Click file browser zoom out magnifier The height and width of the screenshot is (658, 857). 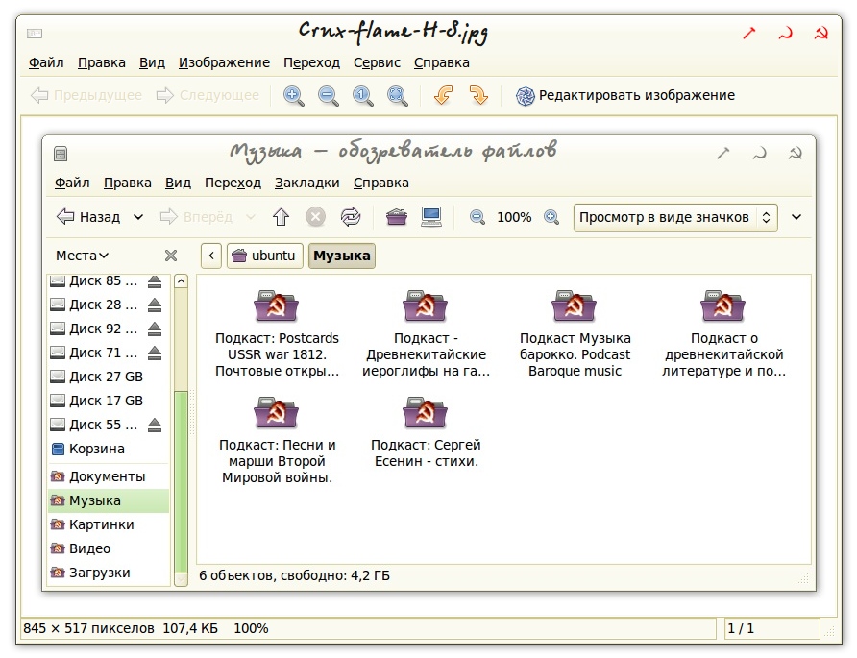[x=477, y=217]
